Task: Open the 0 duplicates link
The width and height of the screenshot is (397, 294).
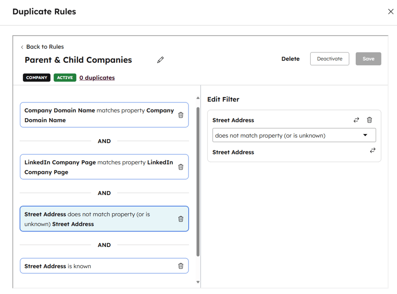Action: (97, 78)
